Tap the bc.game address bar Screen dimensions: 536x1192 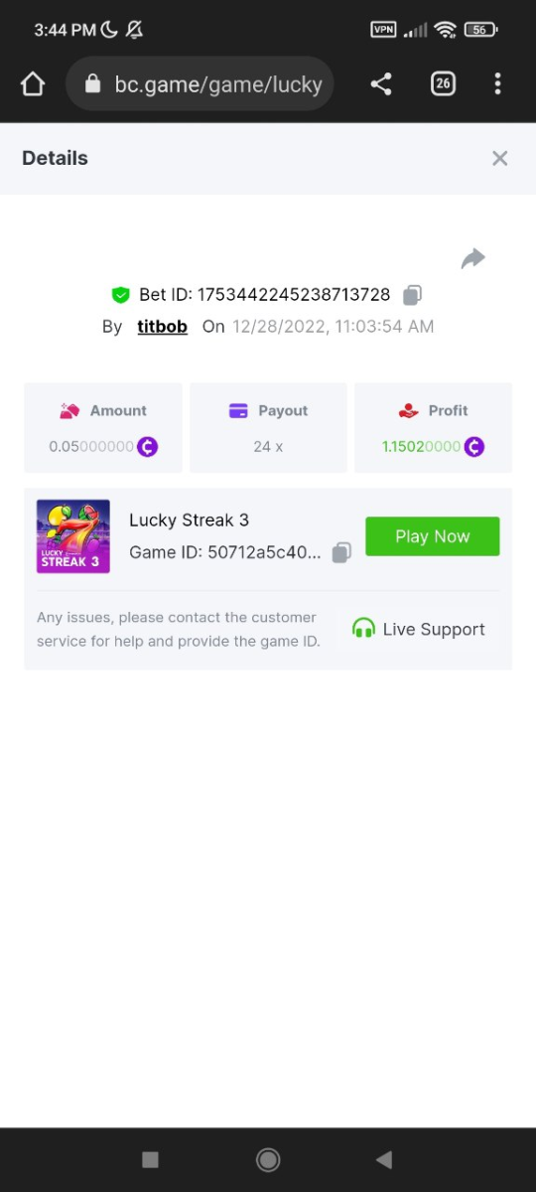click(x=200, y=84)
